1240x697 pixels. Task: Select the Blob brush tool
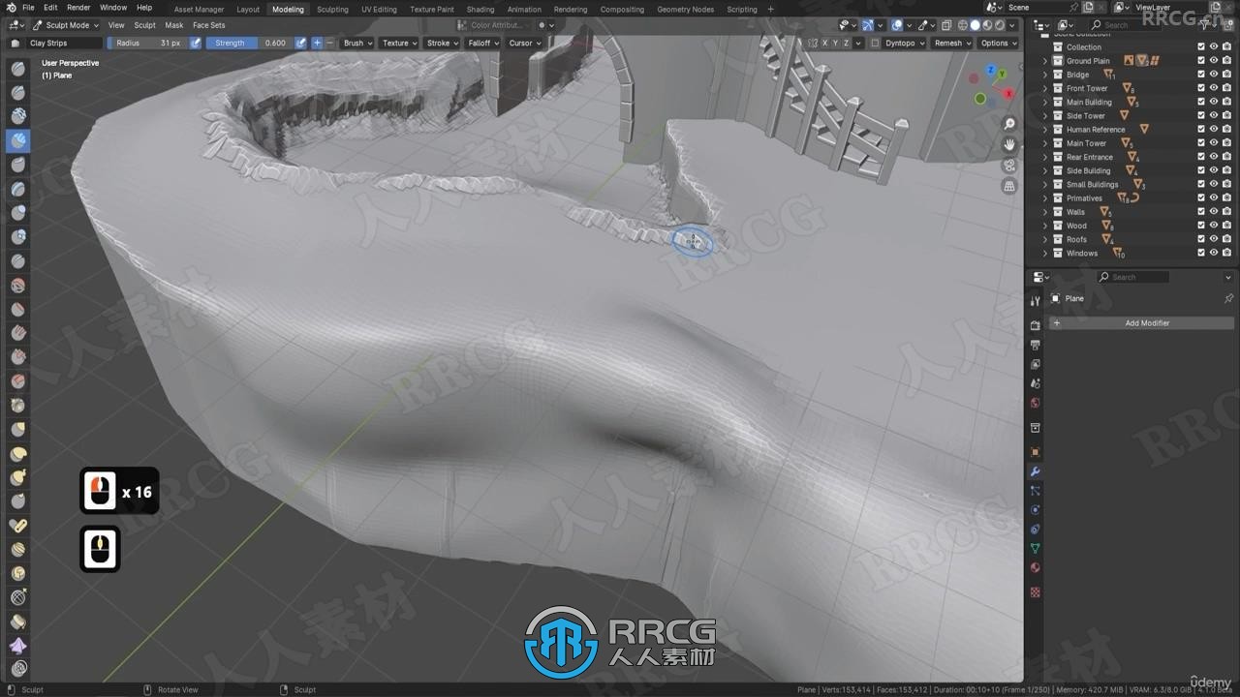click(18, 237)
